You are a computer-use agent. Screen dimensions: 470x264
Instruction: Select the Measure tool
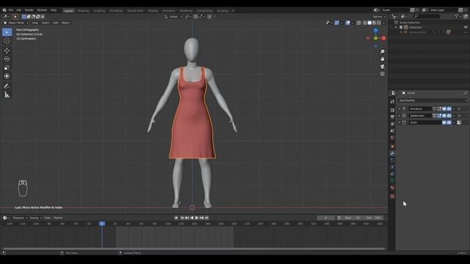pyautogui.click(x=7, y=95)
